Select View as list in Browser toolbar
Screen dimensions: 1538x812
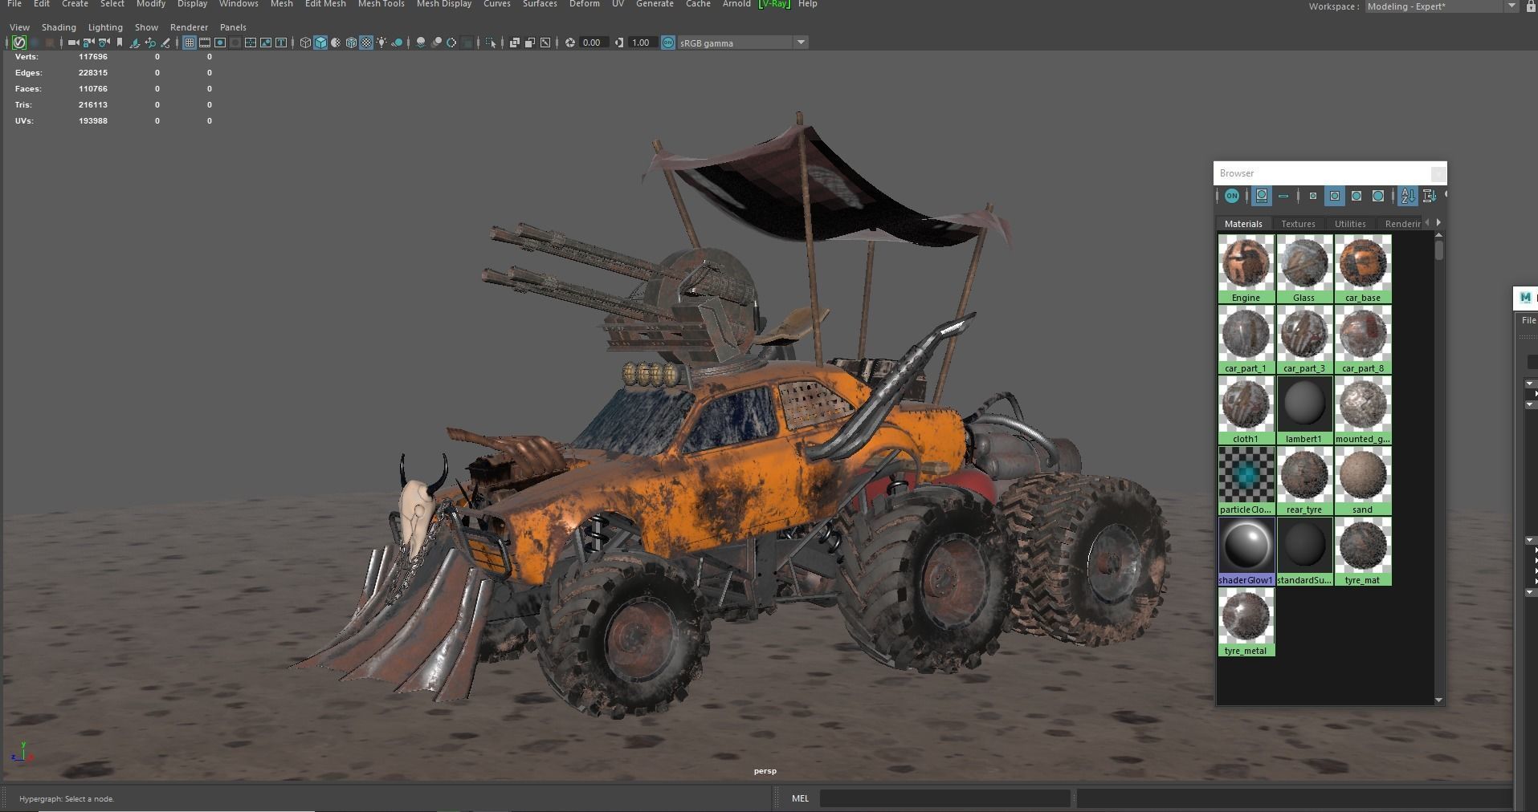click(x=1283, y=196)
